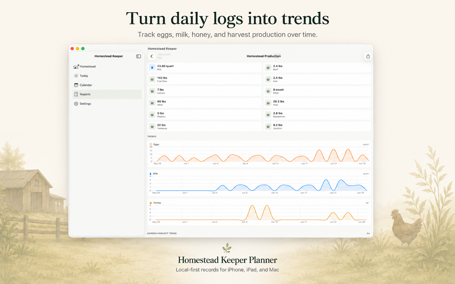This screenshot has width=455, height=284.
Task: Click the Honey trend line plot
Action: tap(261, 213)
